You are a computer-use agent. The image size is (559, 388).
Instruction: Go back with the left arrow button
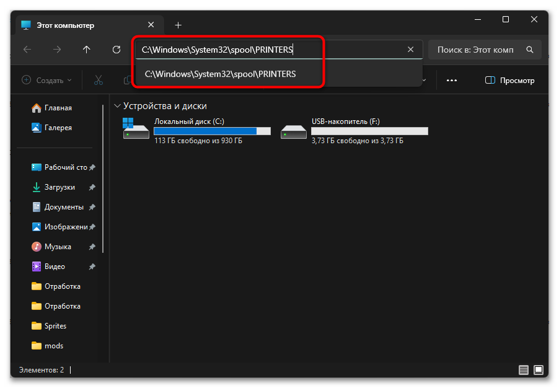[27, 50]
